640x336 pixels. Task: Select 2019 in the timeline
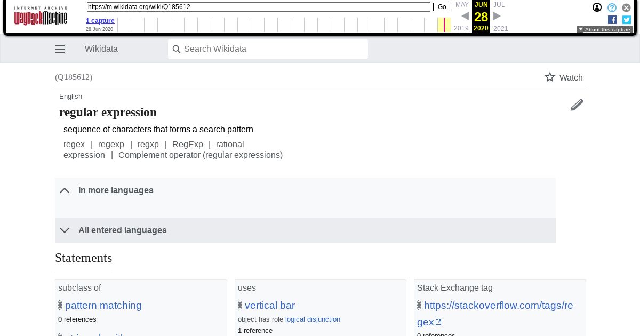[461, 28]
